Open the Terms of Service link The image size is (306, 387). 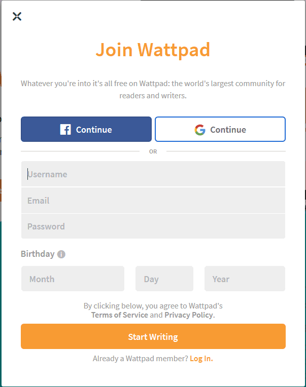coord(120,315)
